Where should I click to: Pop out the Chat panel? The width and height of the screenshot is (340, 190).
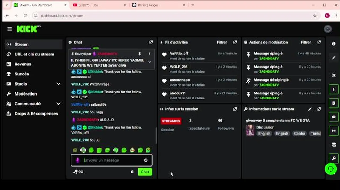[151, 42]
